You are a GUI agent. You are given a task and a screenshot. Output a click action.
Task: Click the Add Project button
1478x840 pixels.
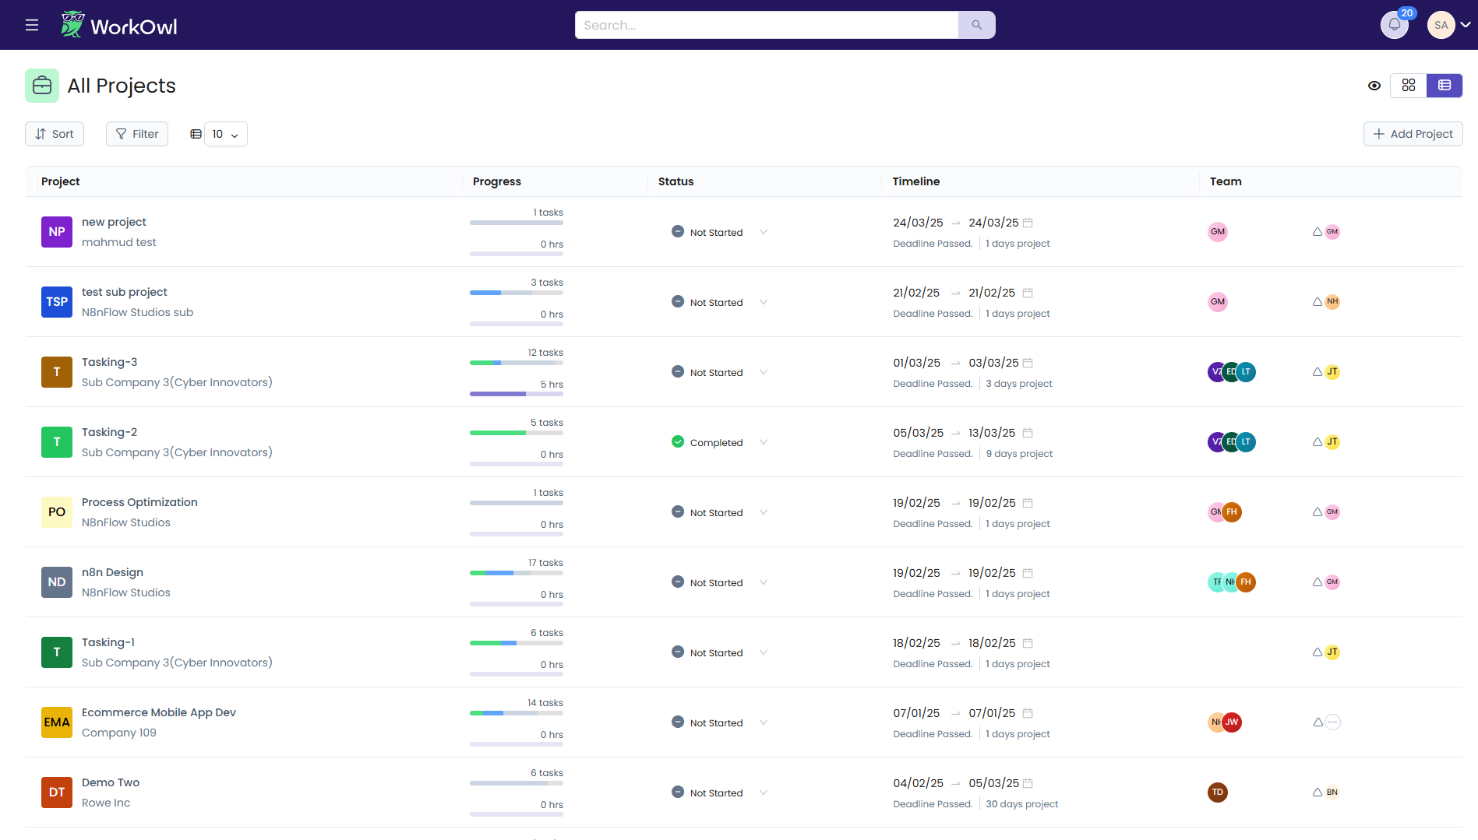1413,134
